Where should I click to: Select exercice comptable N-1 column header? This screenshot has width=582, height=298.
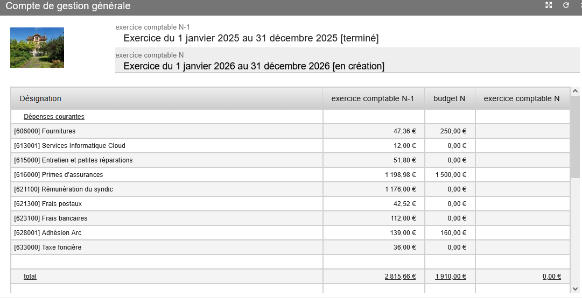[373, 98]
